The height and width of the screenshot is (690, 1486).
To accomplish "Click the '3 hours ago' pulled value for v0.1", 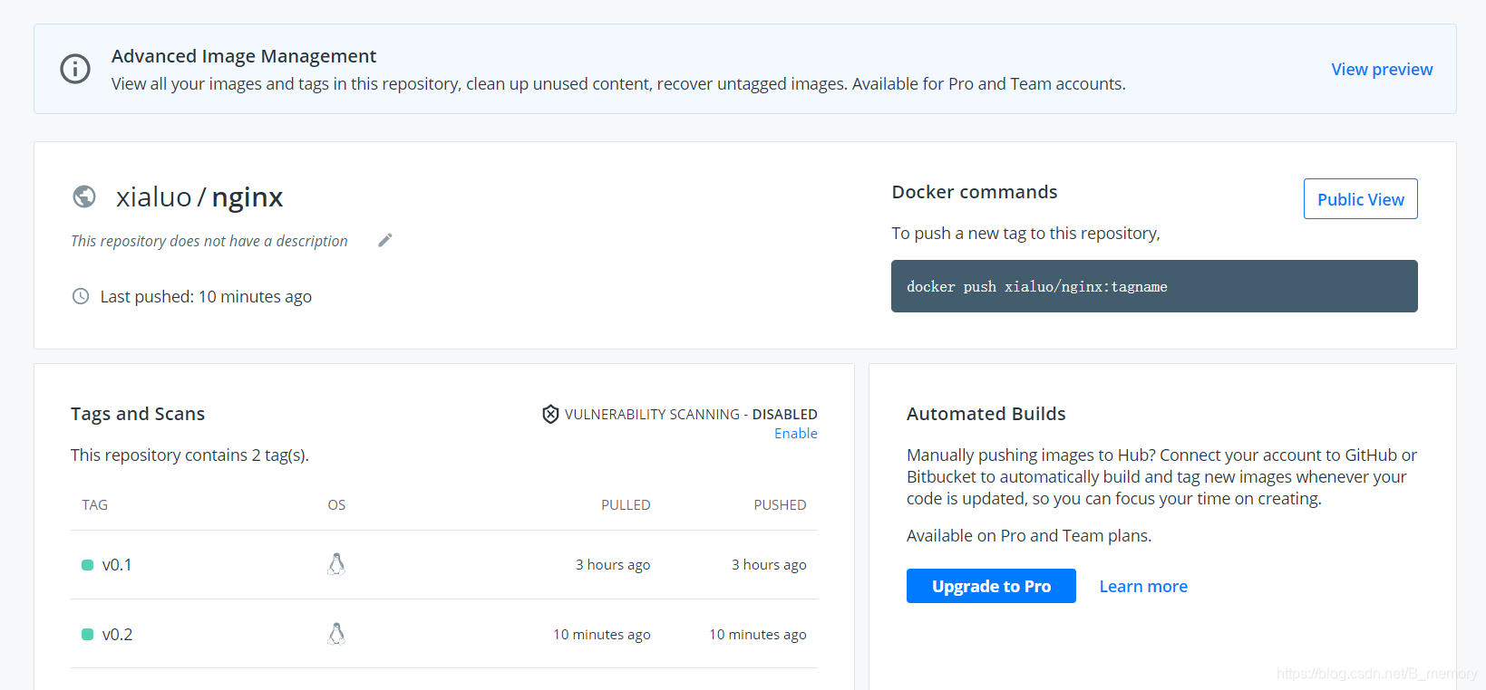I will pos(613,565).
